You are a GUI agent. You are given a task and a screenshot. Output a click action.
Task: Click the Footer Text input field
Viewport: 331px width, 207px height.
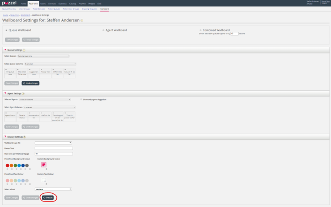pyautogui.click(x=54, y=148)
